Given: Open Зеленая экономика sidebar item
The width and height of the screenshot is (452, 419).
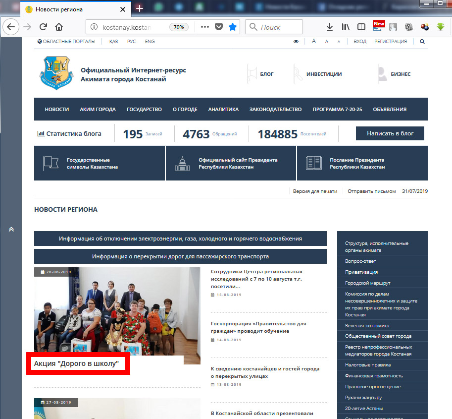Looking at the screenshot, I should click(x=367, y=325).
